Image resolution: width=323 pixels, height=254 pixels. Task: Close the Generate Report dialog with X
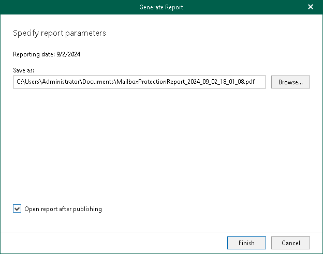click(x=311, y=7)
